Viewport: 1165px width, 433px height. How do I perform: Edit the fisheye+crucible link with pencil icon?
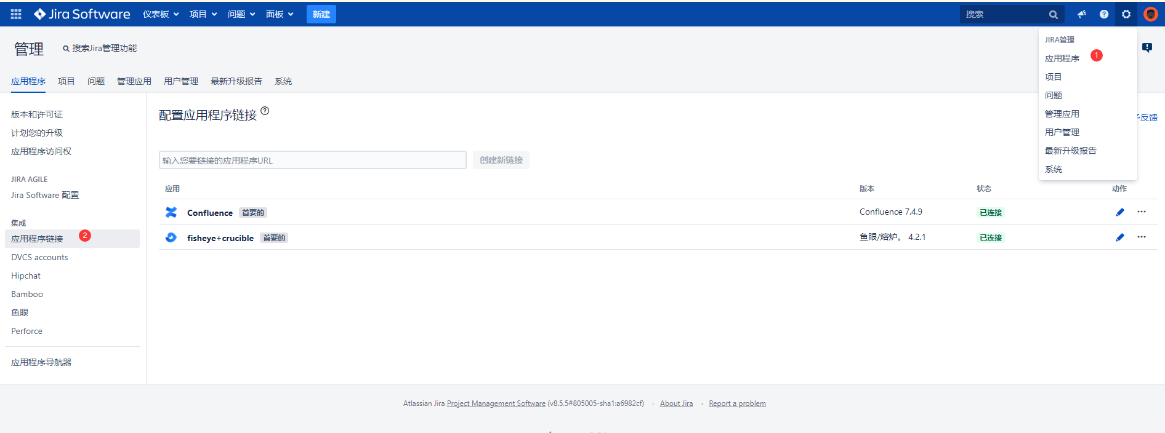click(x=1120, y=237)
